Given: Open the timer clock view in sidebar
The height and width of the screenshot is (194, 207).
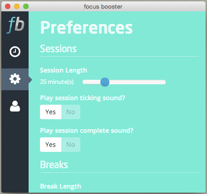Looking at the screenshot, I should click(15, 52).
